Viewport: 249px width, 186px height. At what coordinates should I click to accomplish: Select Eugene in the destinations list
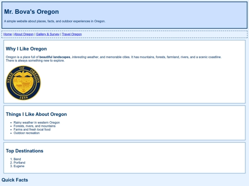[19, 166]
